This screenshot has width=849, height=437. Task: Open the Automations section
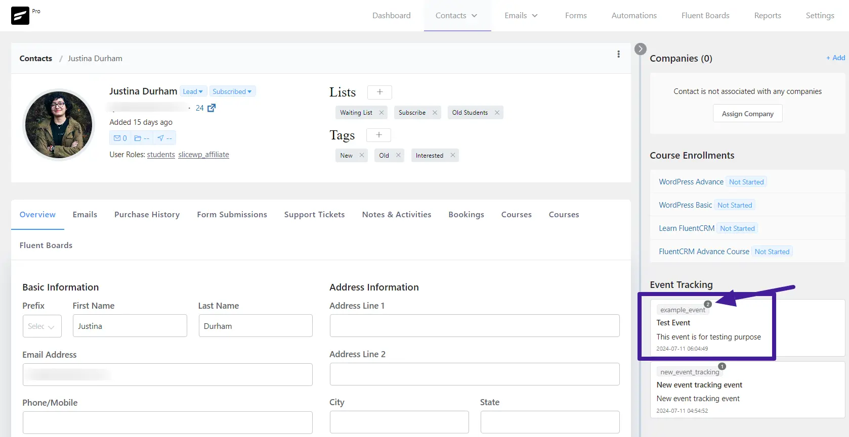click(634, 16)
